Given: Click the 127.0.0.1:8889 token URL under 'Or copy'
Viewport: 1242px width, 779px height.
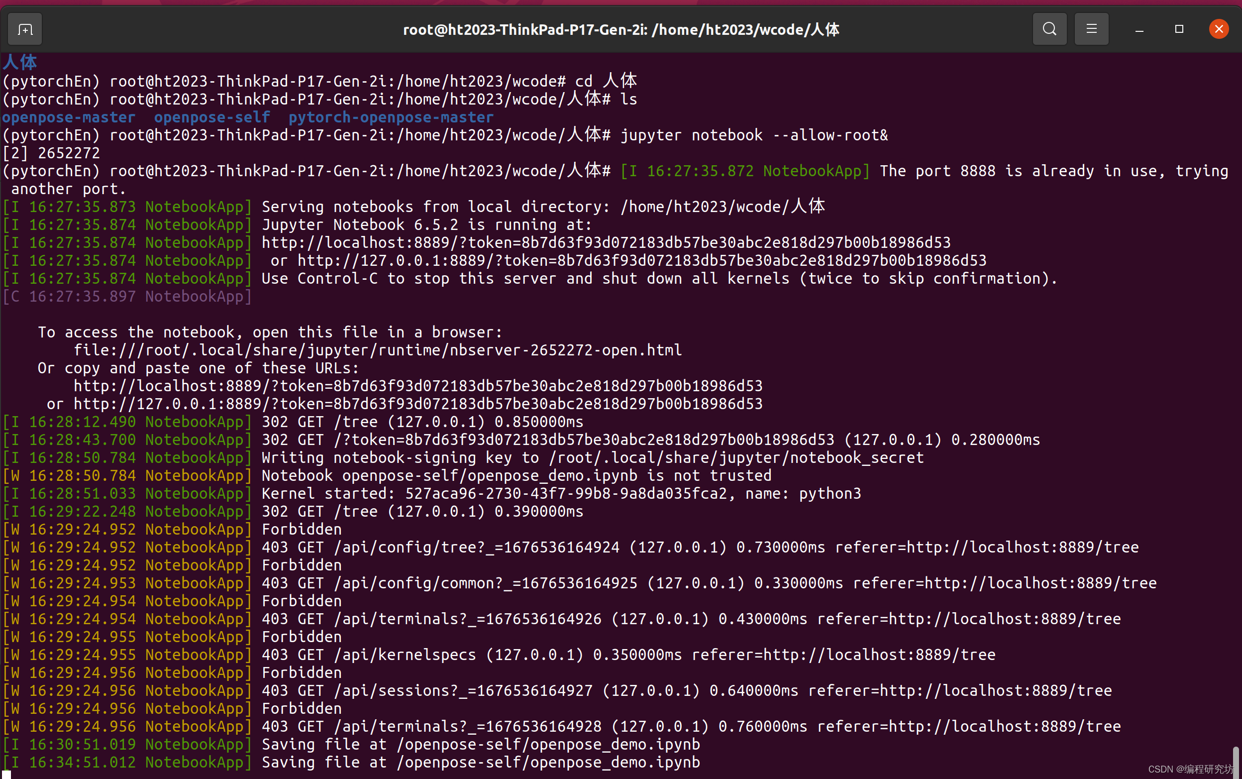Looking at the screenshot, I should point(417,404).
